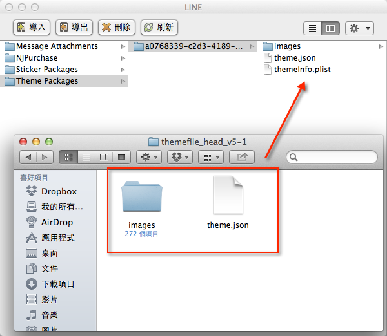
Task: Expand NJPurchase row arrow
Action: tap(123, 58)
